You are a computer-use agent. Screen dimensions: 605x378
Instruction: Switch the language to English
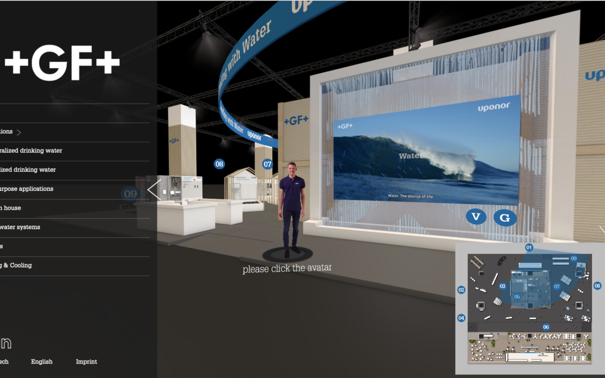pos(41,362)
